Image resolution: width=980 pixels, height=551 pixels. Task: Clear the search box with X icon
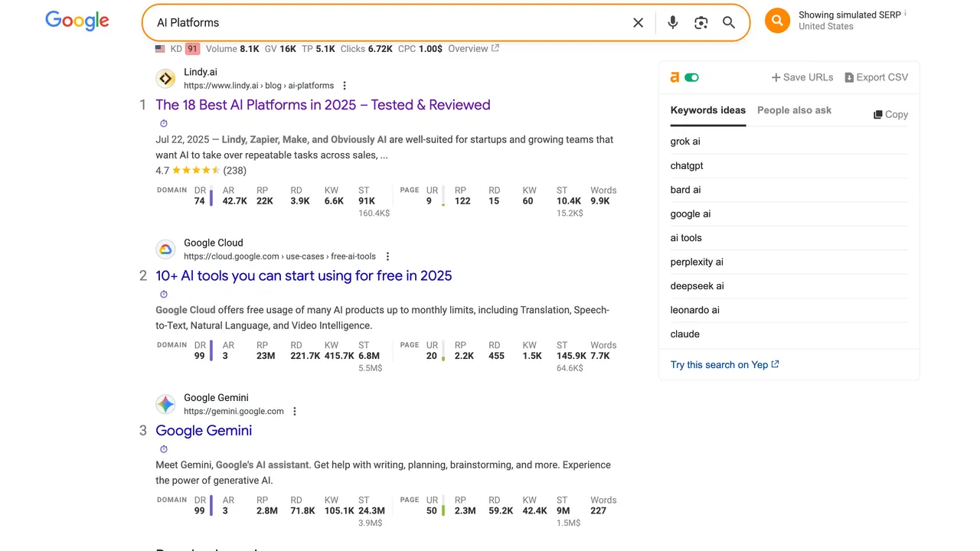click(x=638, y=23)
